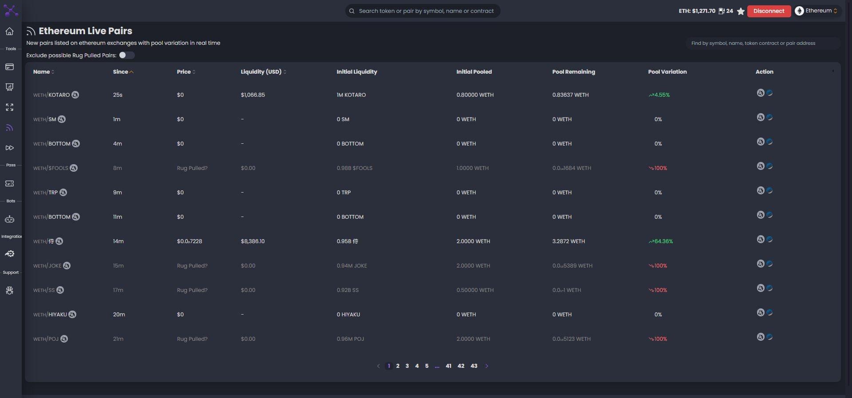Jump to page 43 in pagination

(x=474, y=366)
